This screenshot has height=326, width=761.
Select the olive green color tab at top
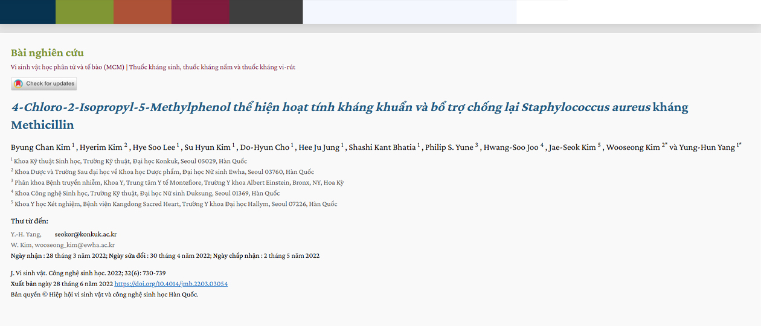coord(85,12)
